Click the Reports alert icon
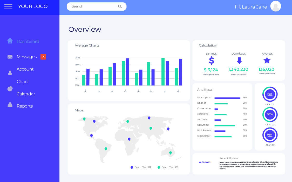 [x=10, y=105]
